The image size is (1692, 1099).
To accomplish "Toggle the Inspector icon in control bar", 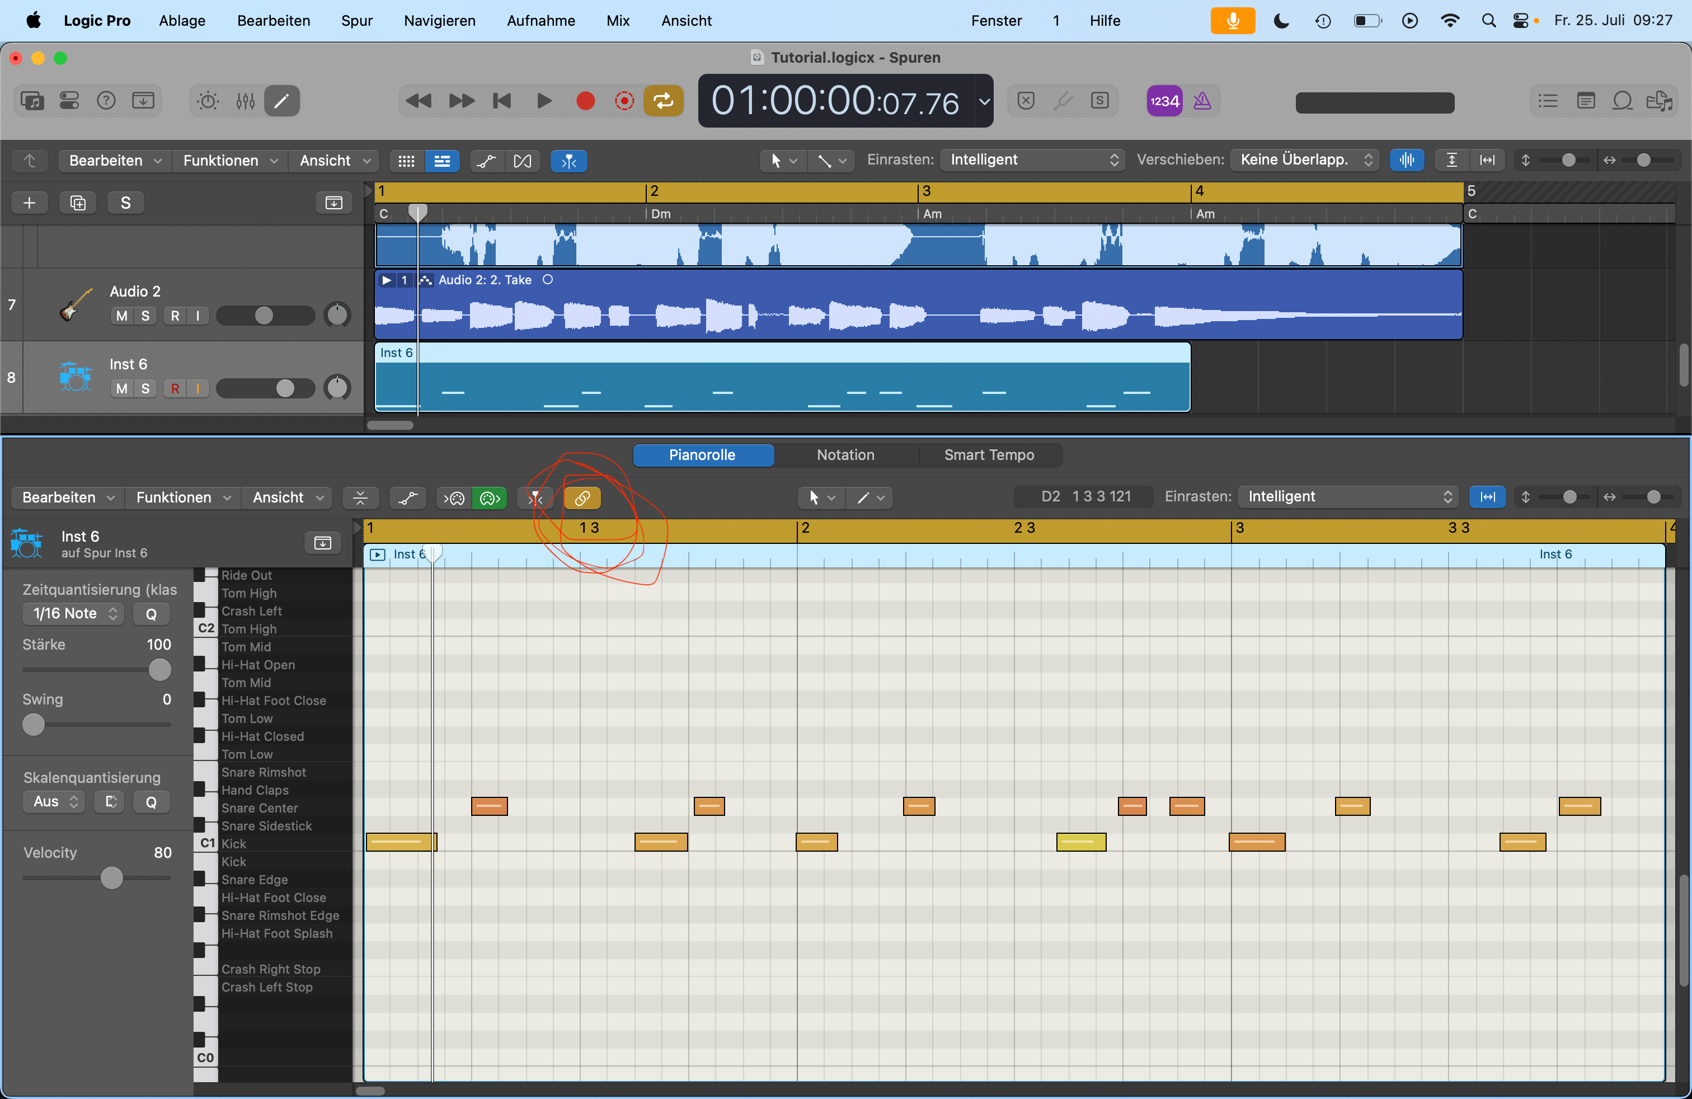I will (69, 101).
